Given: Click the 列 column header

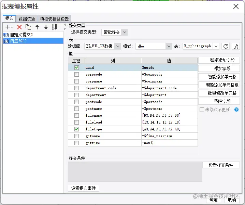Looking at the screenshot, I should click(113, 61).
